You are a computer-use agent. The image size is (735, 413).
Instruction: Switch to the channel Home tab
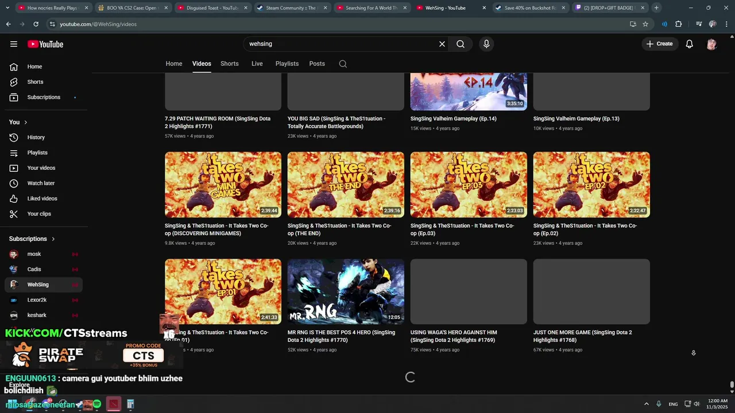tap(174, 64)
